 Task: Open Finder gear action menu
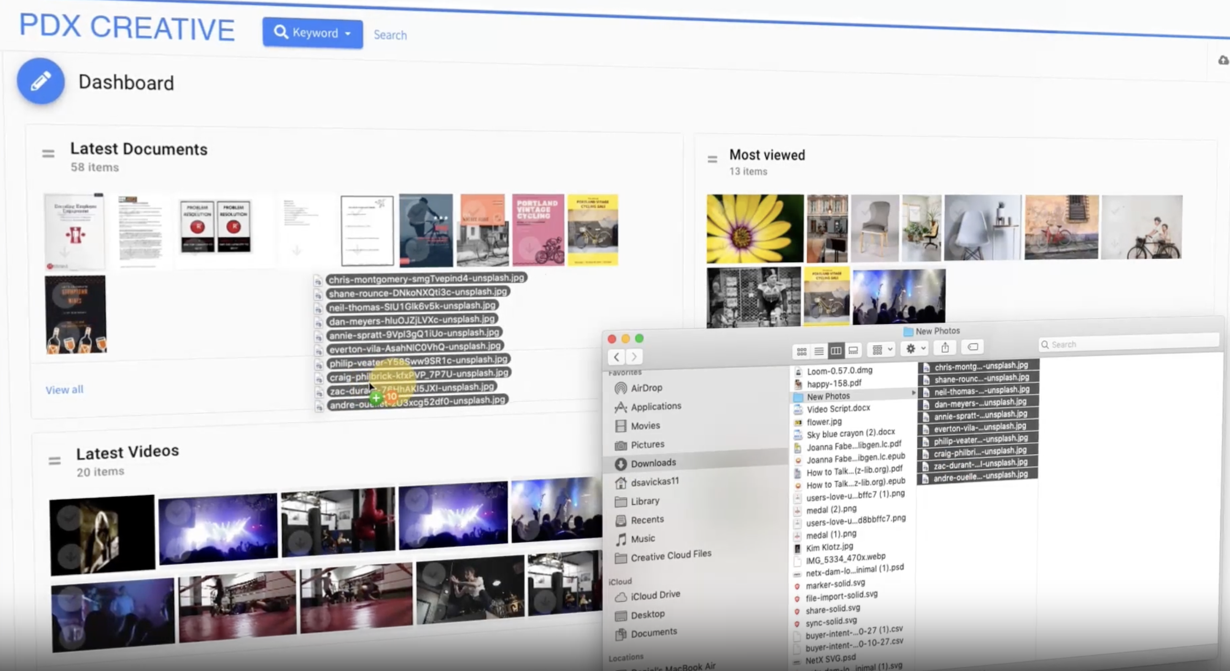click(916, 349)
